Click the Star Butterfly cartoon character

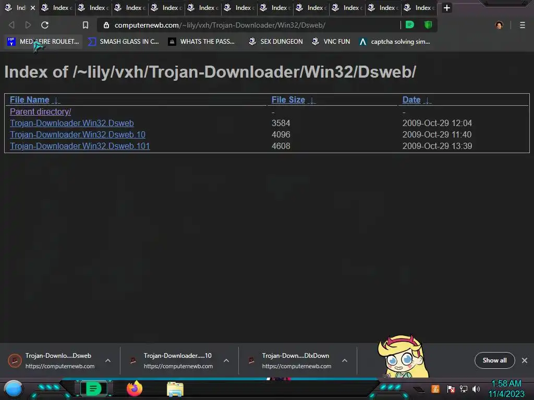(x=402, y=356)
